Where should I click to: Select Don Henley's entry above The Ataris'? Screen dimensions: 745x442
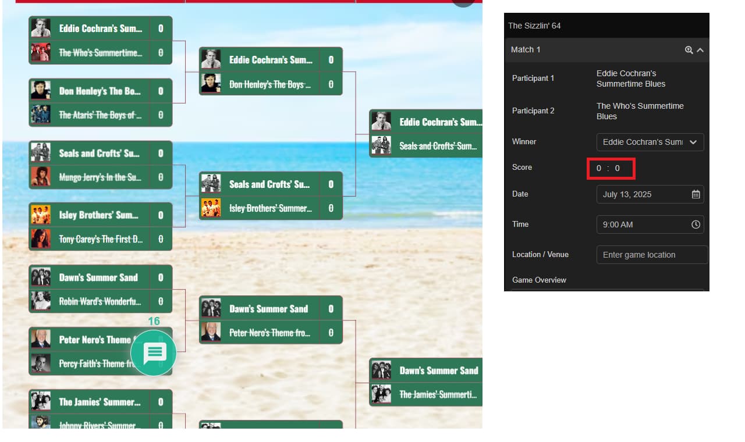(100, 91)
